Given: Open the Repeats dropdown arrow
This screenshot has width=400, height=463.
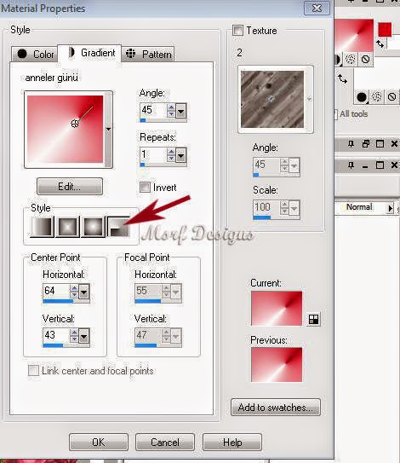Looking at the screenshot, I should point(180,155).
